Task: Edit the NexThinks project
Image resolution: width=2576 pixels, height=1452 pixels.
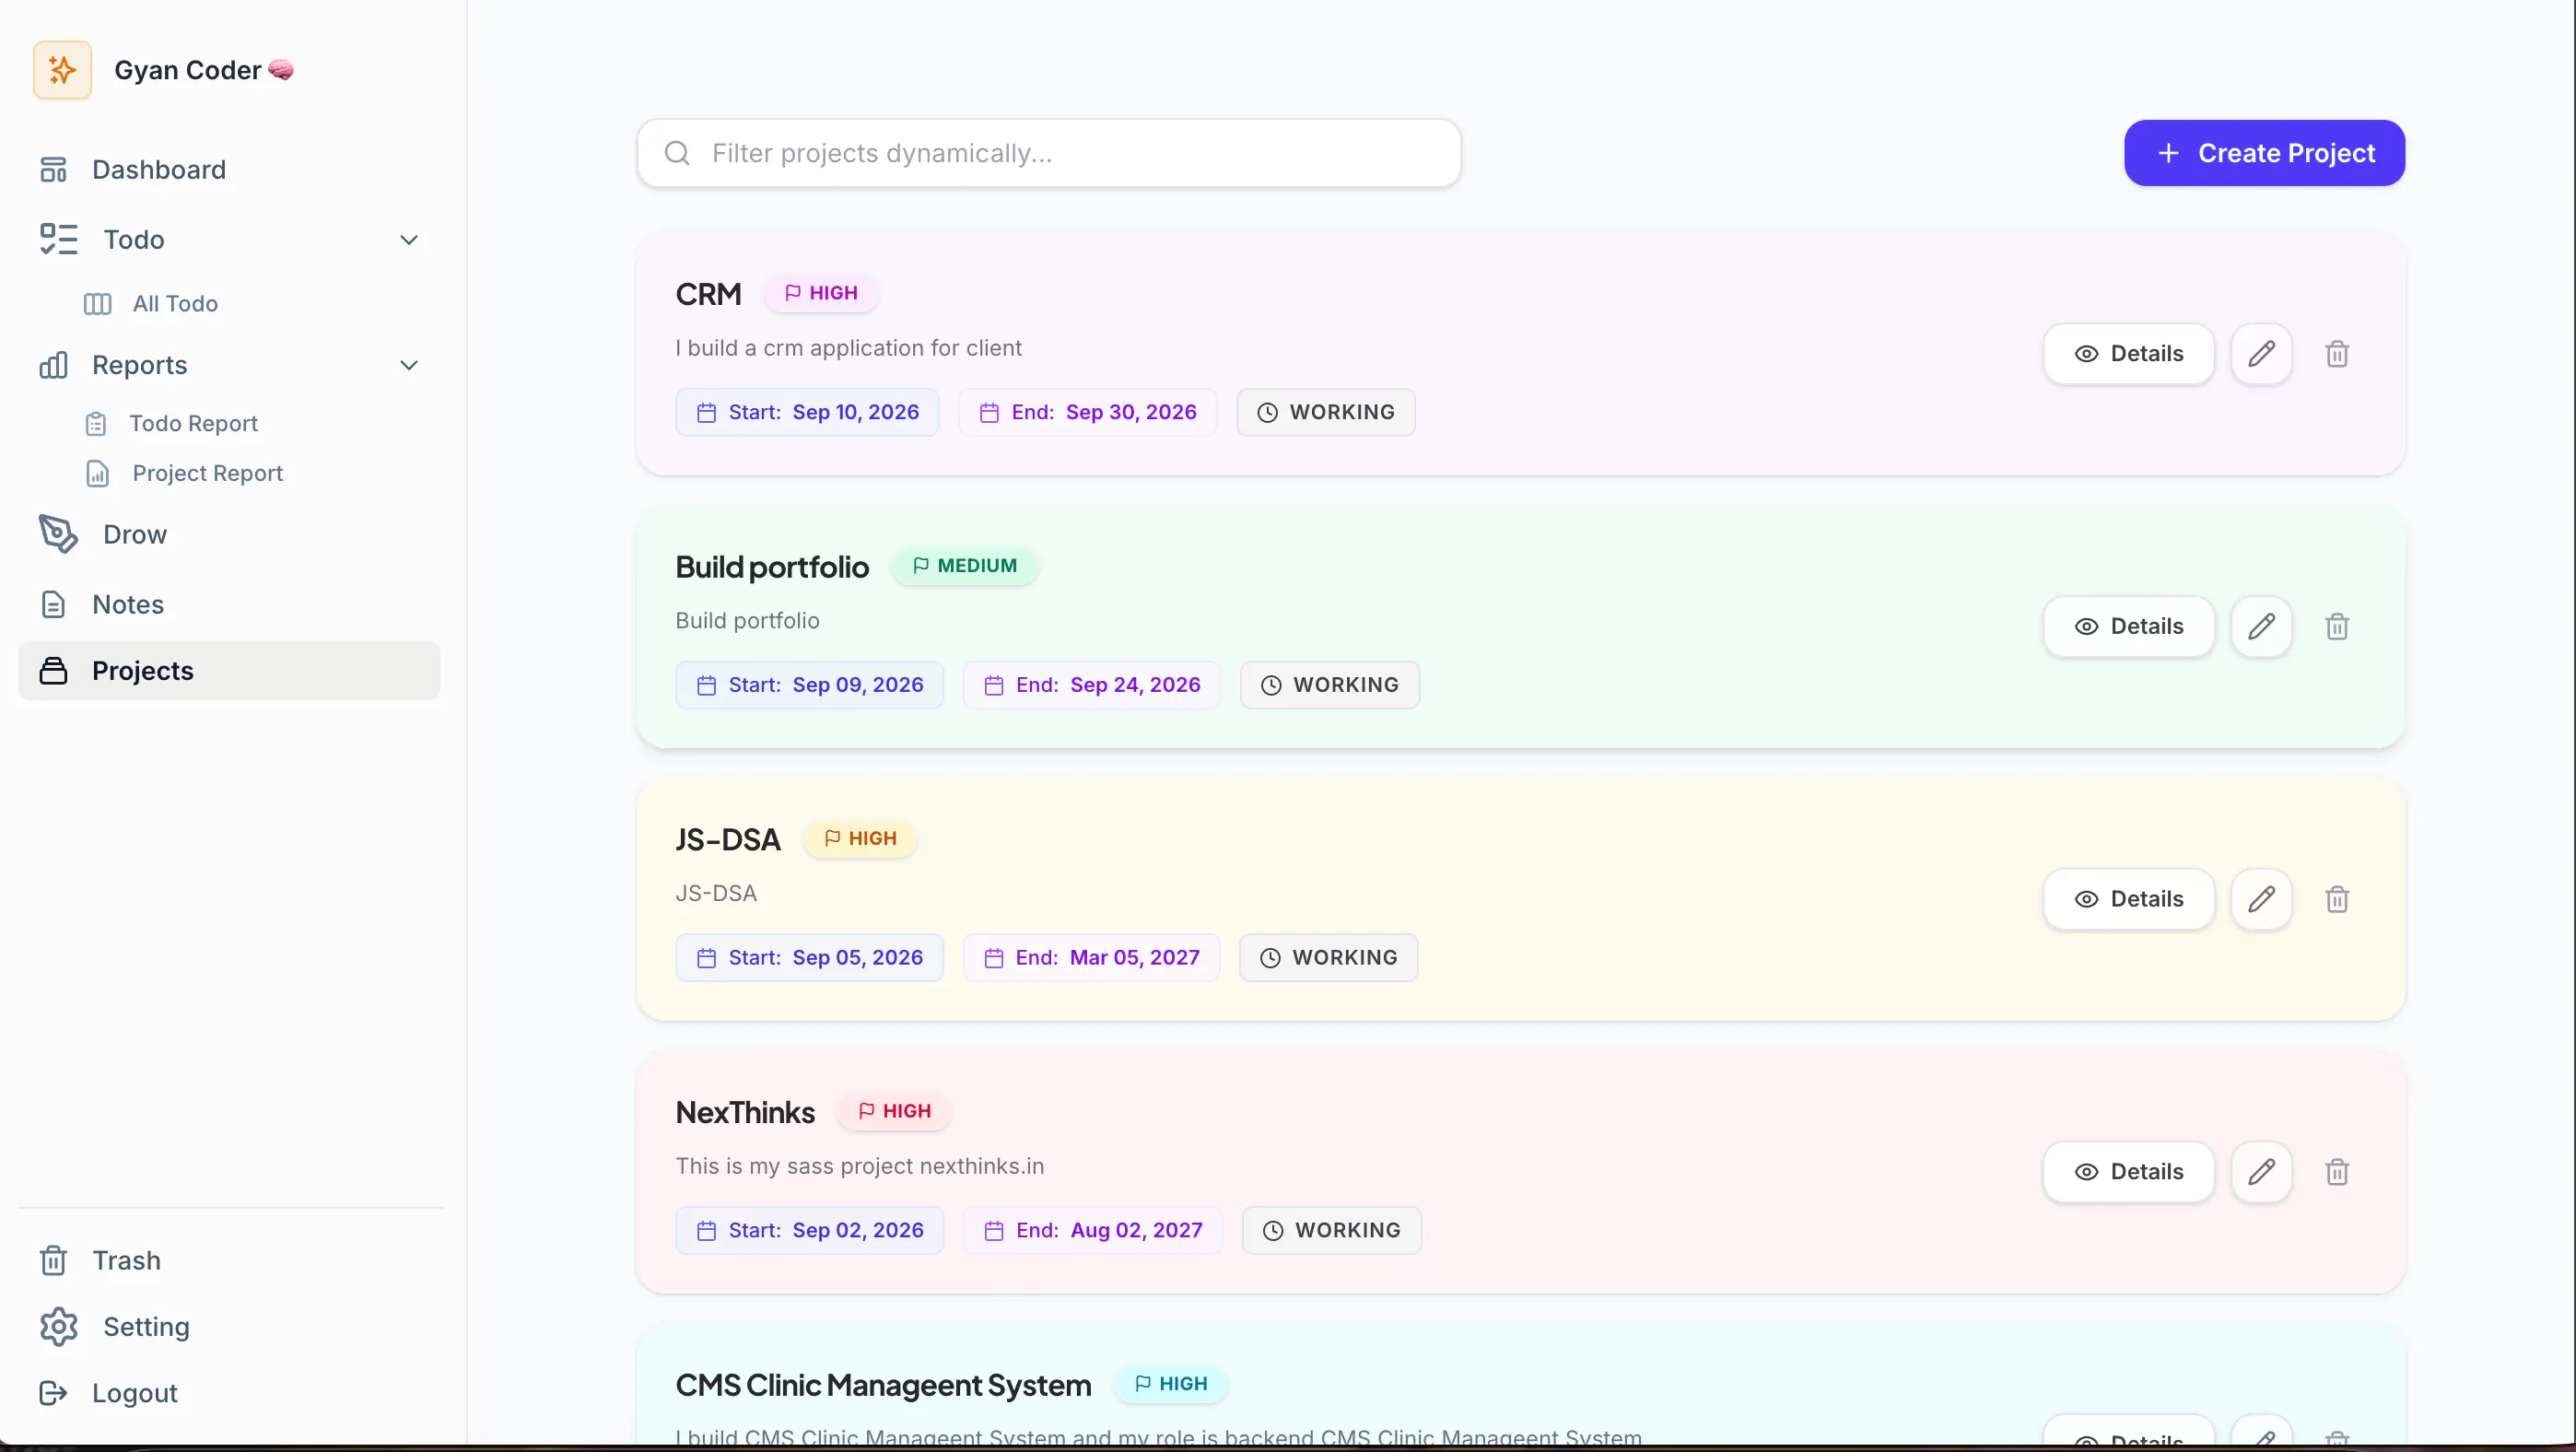Action: (2261, 1172)
